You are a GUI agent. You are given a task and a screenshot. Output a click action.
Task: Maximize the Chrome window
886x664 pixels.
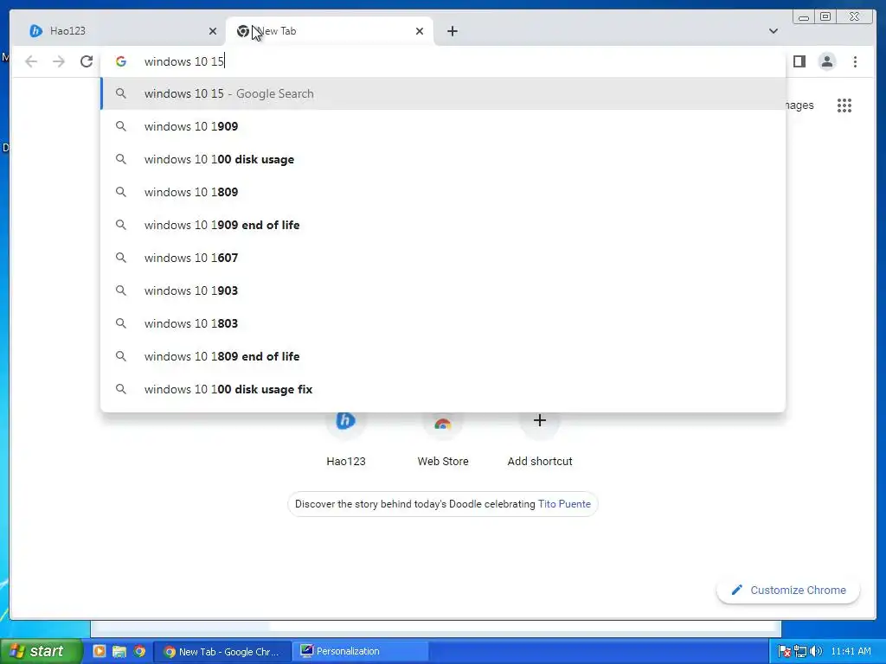(x=825, y=17)
